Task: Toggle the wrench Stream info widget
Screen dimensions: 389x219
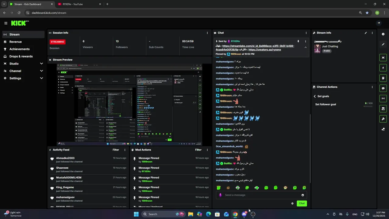Action: [383, 119]
